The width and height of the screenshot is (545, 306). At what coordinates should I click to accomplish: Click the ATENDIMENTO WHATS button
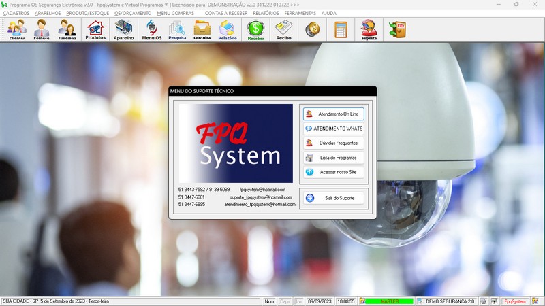(334, 129)
